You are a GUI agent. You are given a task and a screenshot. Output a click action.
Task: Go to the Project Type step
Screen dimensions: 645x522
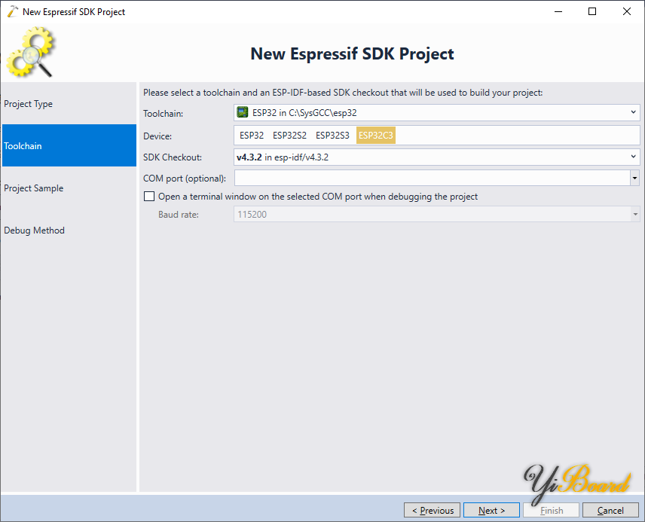[x=69, y=104]
